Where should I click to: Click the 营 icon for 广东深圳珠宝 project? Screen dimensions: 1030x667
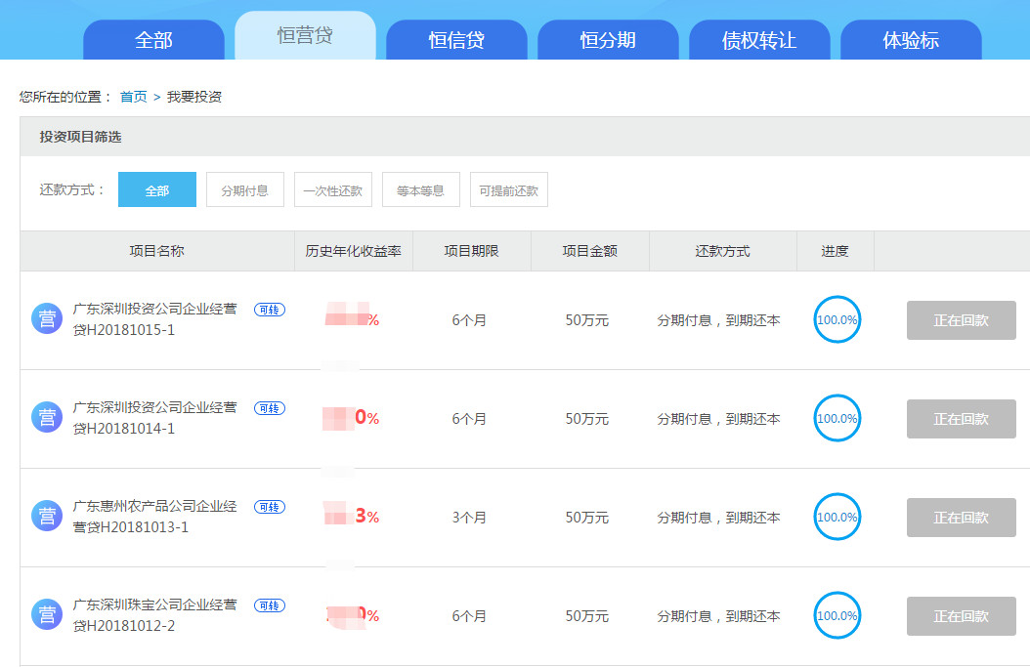pos(46,615)
